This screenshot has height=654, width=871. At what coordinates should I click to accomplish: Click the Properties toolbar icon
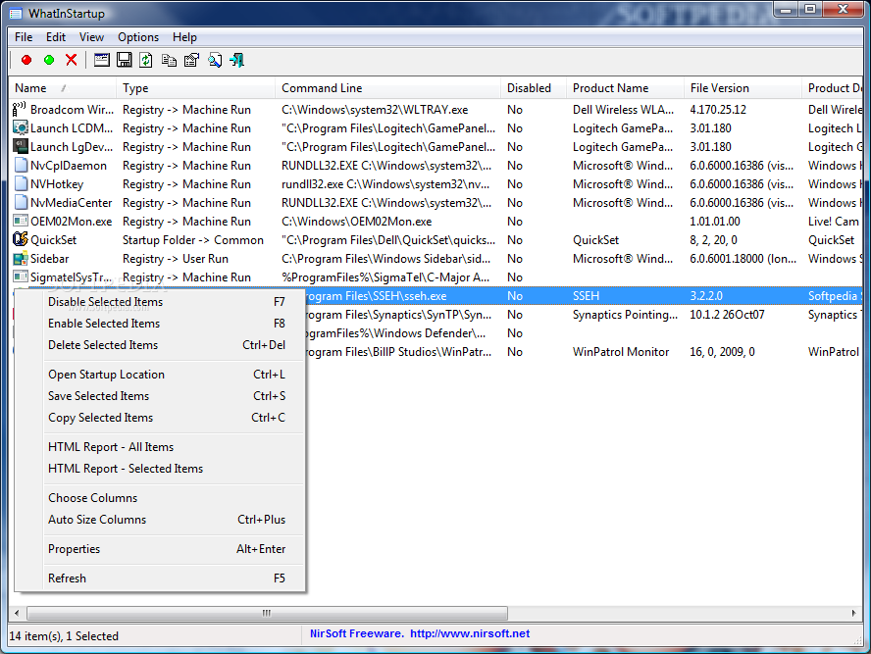(191, 60)
